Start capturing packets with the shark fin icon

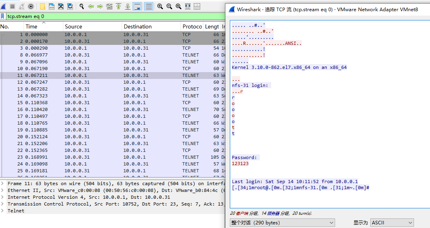[x=3, y=6]
